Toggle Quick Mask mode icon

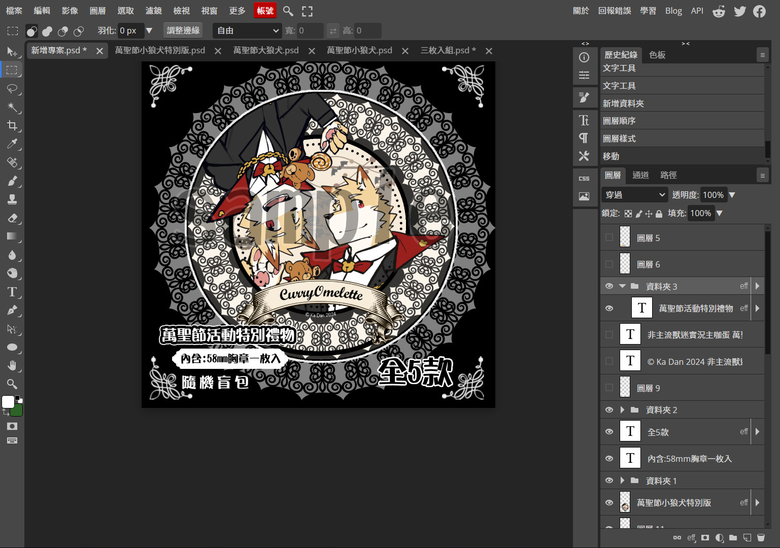(12, 426)
